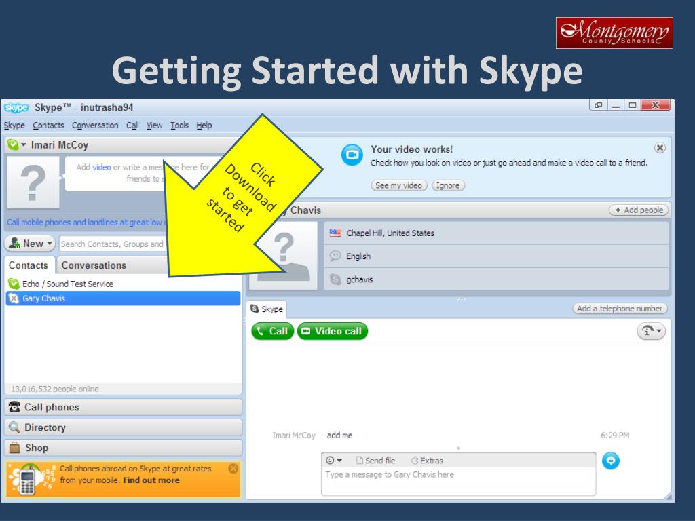Start a Video call

(x=332, y=331)
